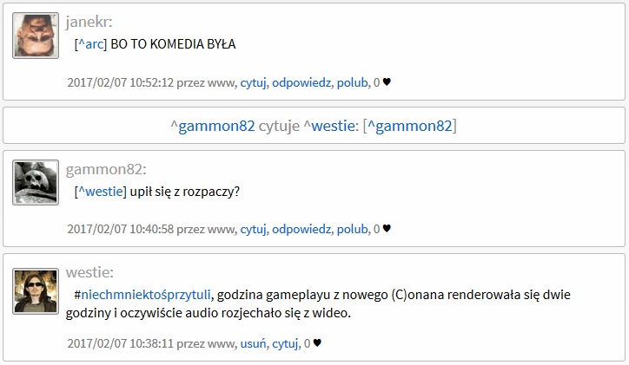
Task: Open bracketed ^gammon82 link in quote banner
Action: click(410, 126)
